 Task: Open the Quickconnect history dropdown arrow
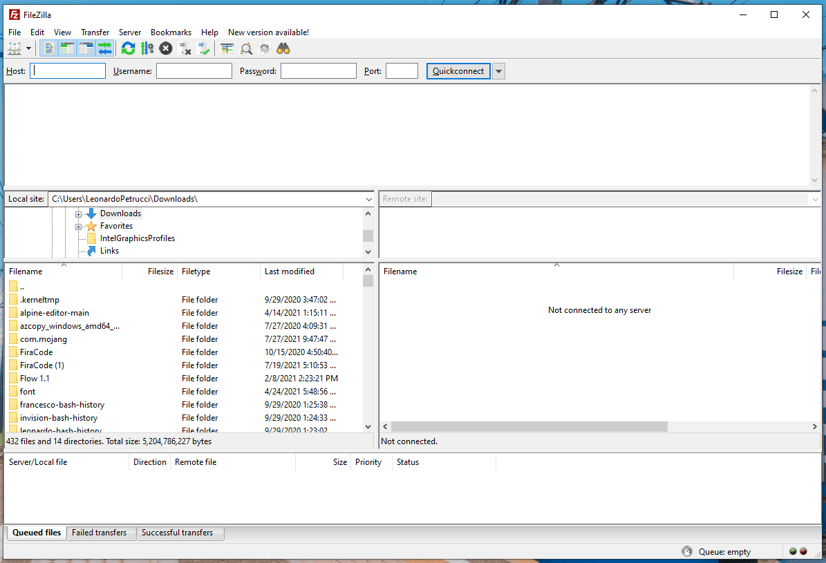(498, 71)
